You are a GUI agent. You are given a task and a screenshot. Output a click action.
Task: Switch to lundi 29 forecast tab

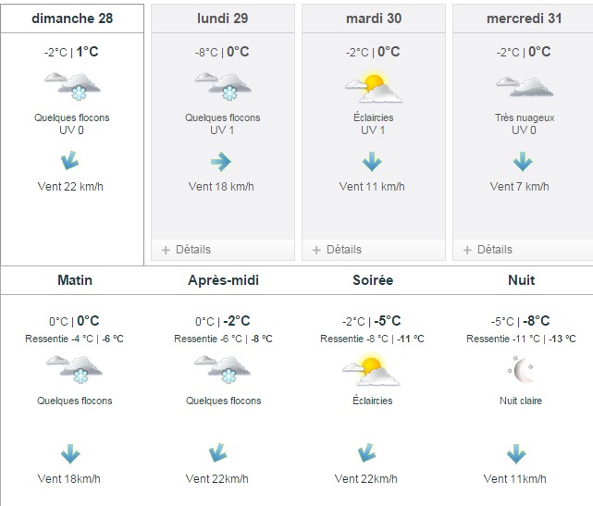tap(223, 19)
